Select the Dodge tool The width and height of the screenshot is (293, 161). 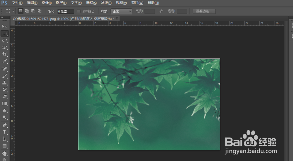click(4, 117)
